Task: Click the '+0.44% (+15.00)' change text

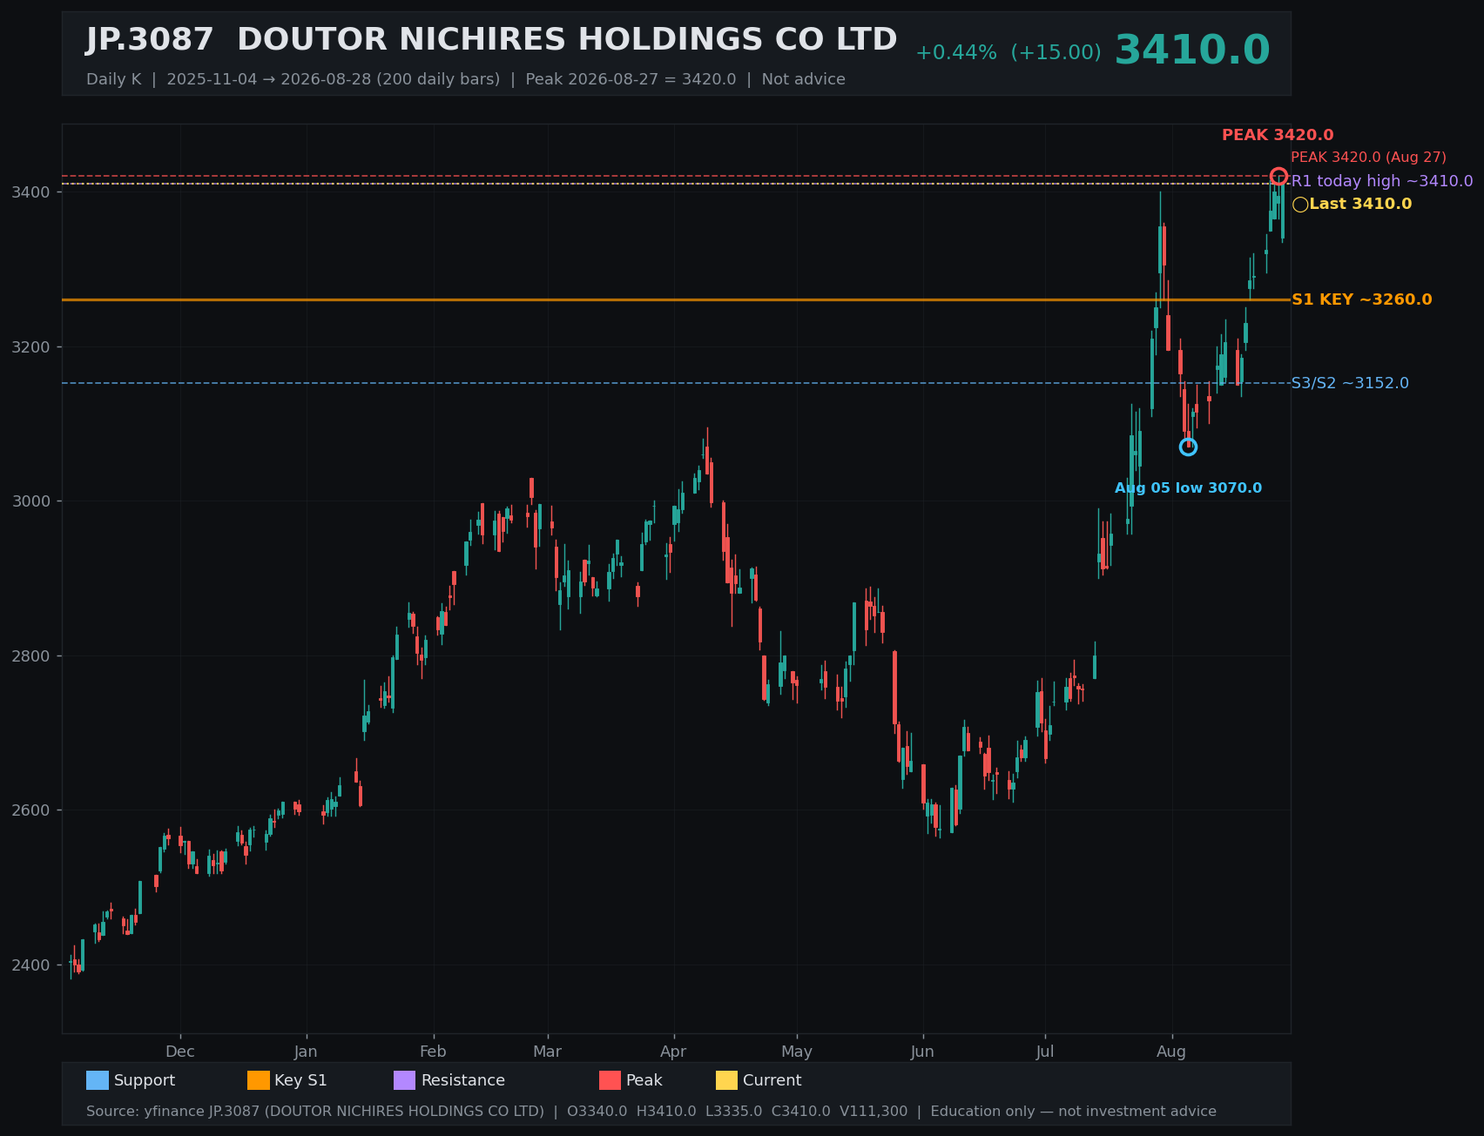Action: [1008, 52]
